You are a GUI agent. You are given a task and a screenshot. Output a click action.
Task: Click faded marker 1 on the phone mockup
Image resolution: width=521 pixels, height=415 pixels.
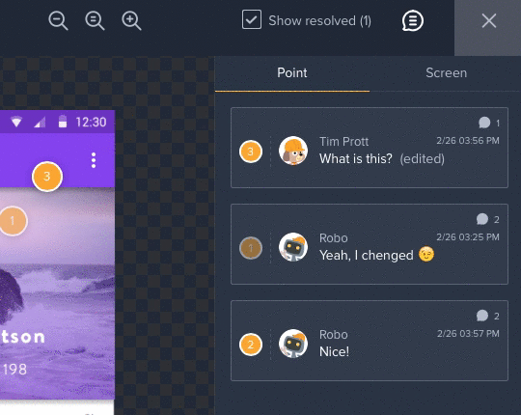[x=13, y=221]
